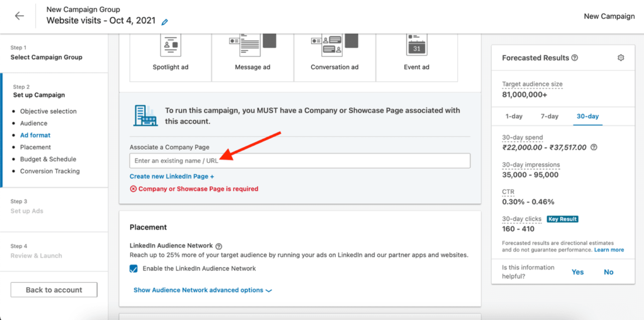The height and width of the screenshot is (320, 644).
Task: Click Back to account button
Action: coord(54,290)
